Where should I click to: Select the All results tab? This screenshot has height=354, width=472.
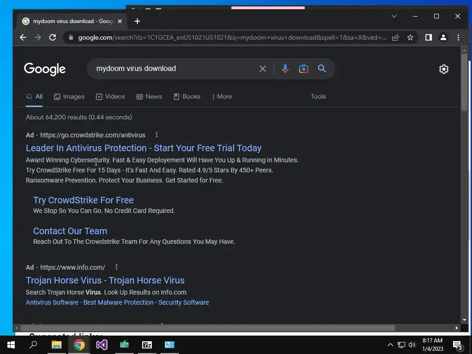[x=34, y=97]
